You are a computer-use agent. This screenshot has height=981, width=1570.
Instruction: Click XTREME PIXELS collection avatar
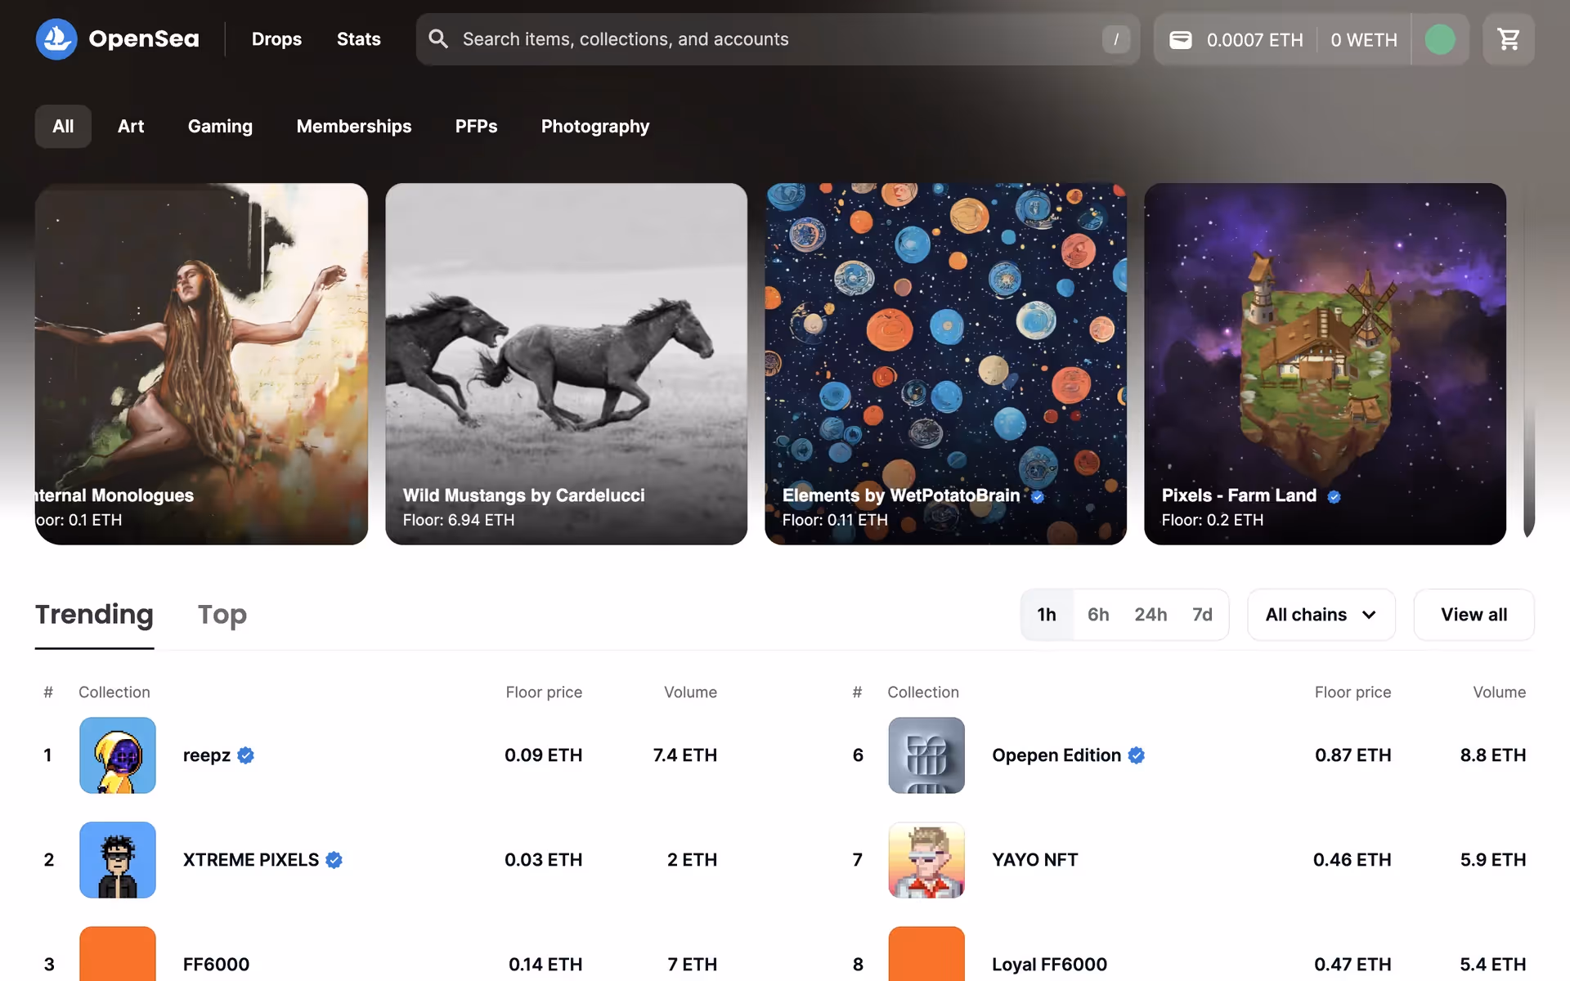(118, 860)
